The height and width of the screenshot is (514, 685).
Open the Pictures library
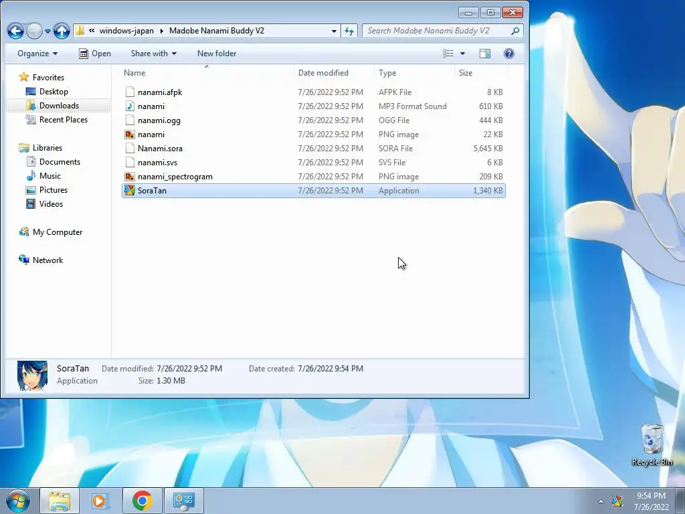[x=54, y=189]
